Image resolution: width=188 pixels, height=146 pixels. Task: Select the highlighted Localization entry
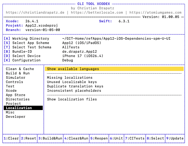[x=23, y=108]
